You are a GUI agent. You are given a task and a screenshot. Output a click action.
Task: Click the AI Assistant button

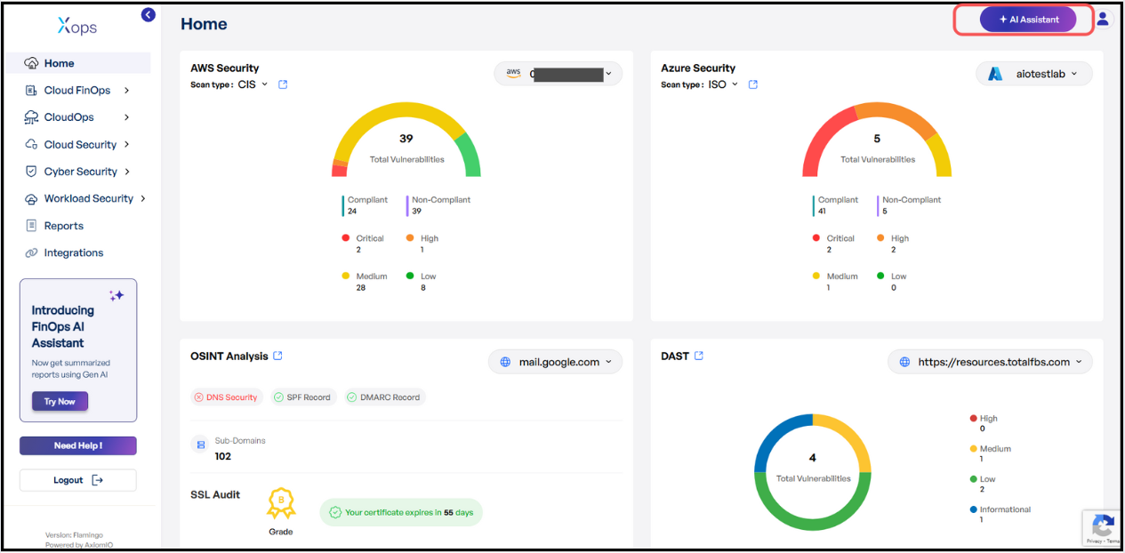click(1027, 20)
